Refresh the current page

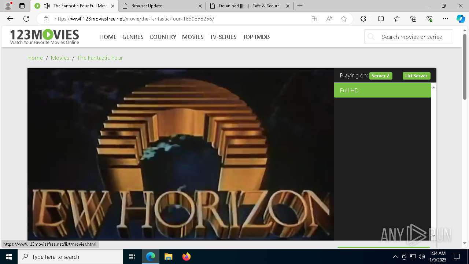pos(26,19)
